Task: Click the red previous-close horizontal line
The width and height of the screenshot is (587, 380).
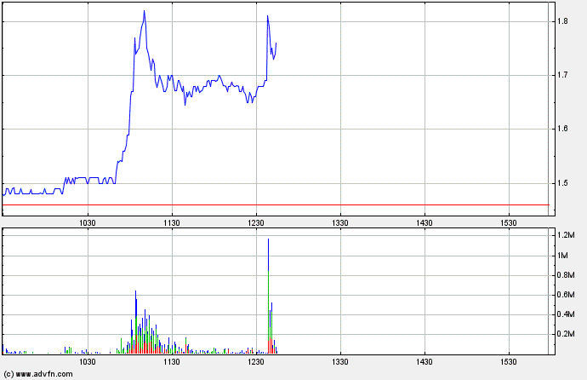Action: (x=272, y=204)
